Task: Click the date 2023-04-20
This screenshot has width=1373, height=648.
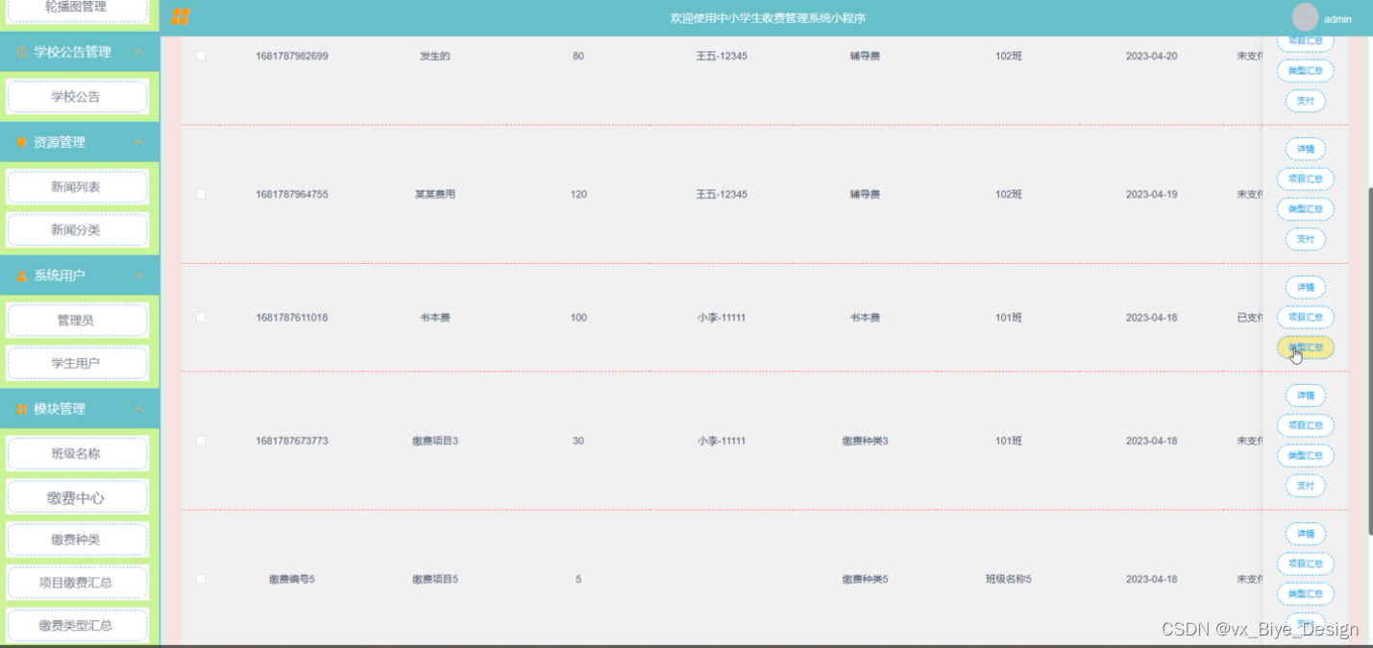Action: point(1151,56)
